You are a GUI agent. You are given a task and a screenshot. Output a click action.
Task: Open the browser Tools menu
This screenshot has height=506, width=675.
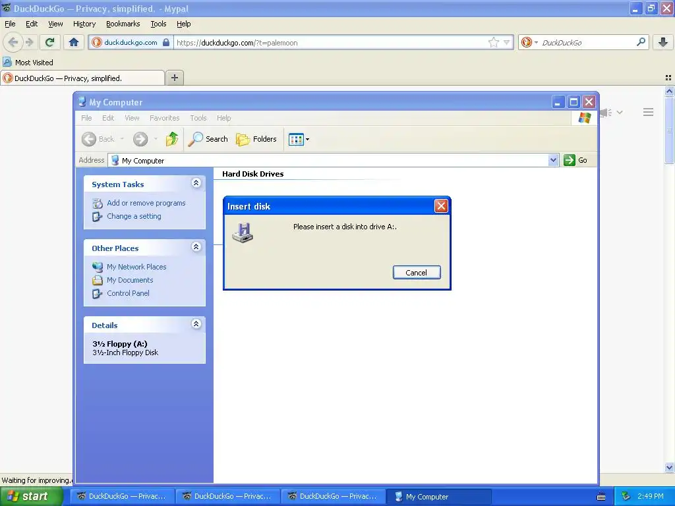coord(158,24)
